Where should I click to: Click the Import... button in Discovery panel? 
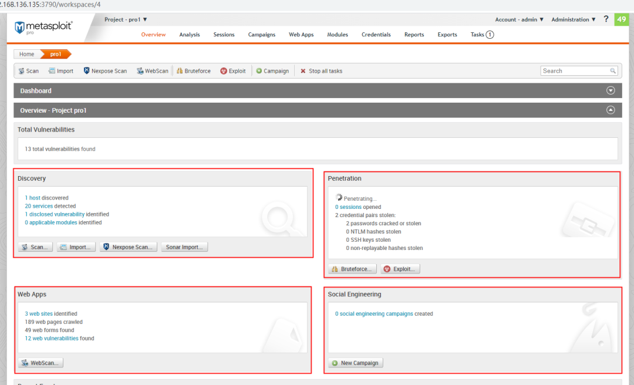coord(76,247)
